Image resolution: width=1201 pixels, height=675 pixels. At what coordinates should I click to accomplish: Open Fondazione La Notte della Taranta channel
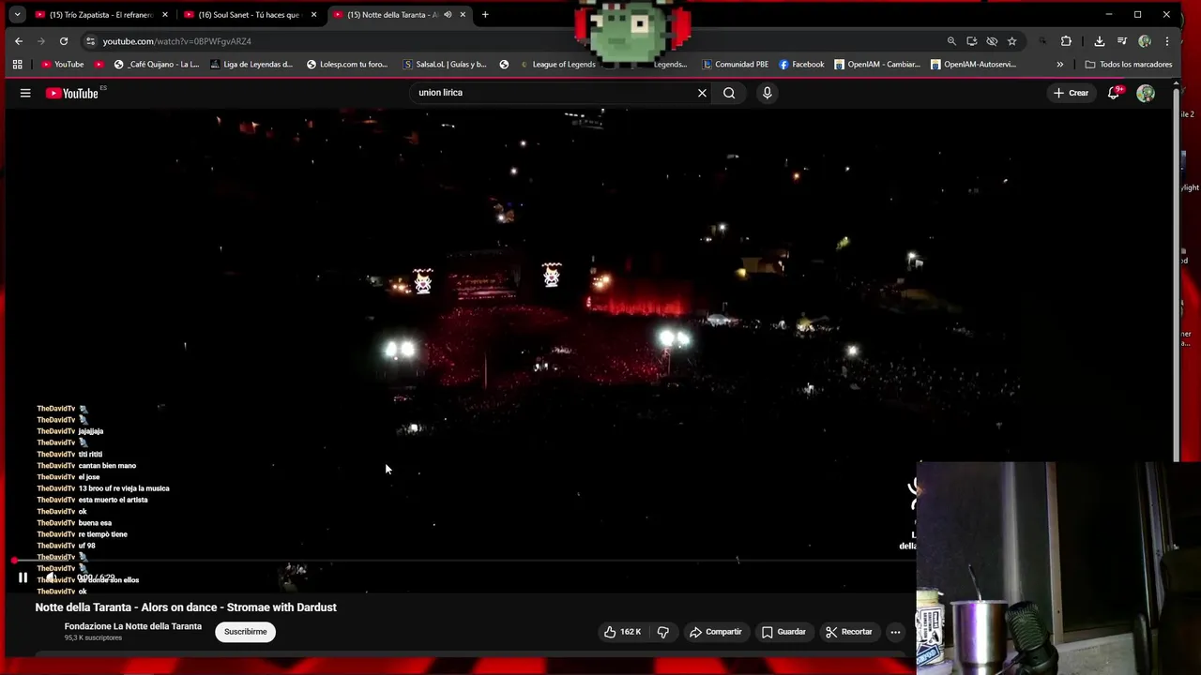click(132, 626)
